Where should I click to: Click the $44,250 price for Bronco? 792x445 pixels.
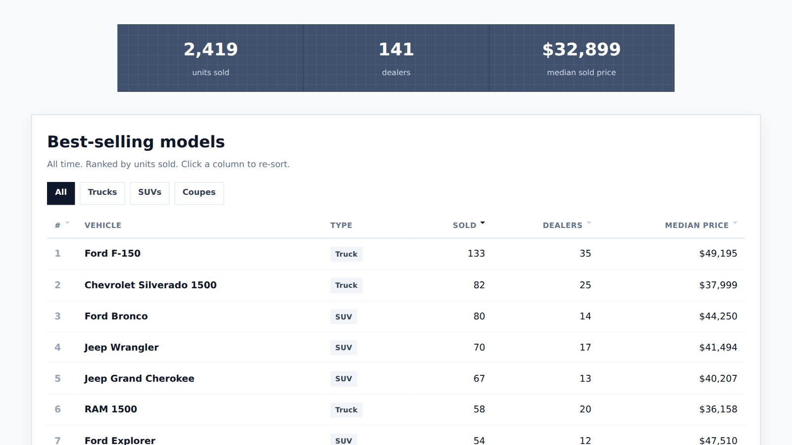[718, 316]
